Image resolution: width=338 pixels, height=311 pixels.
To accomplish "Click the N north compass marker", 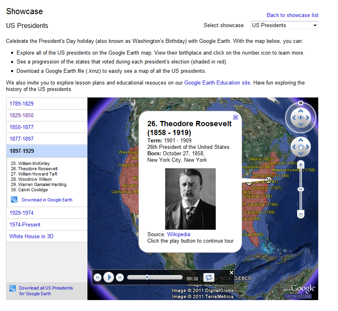I will click(x=301, y=103).
